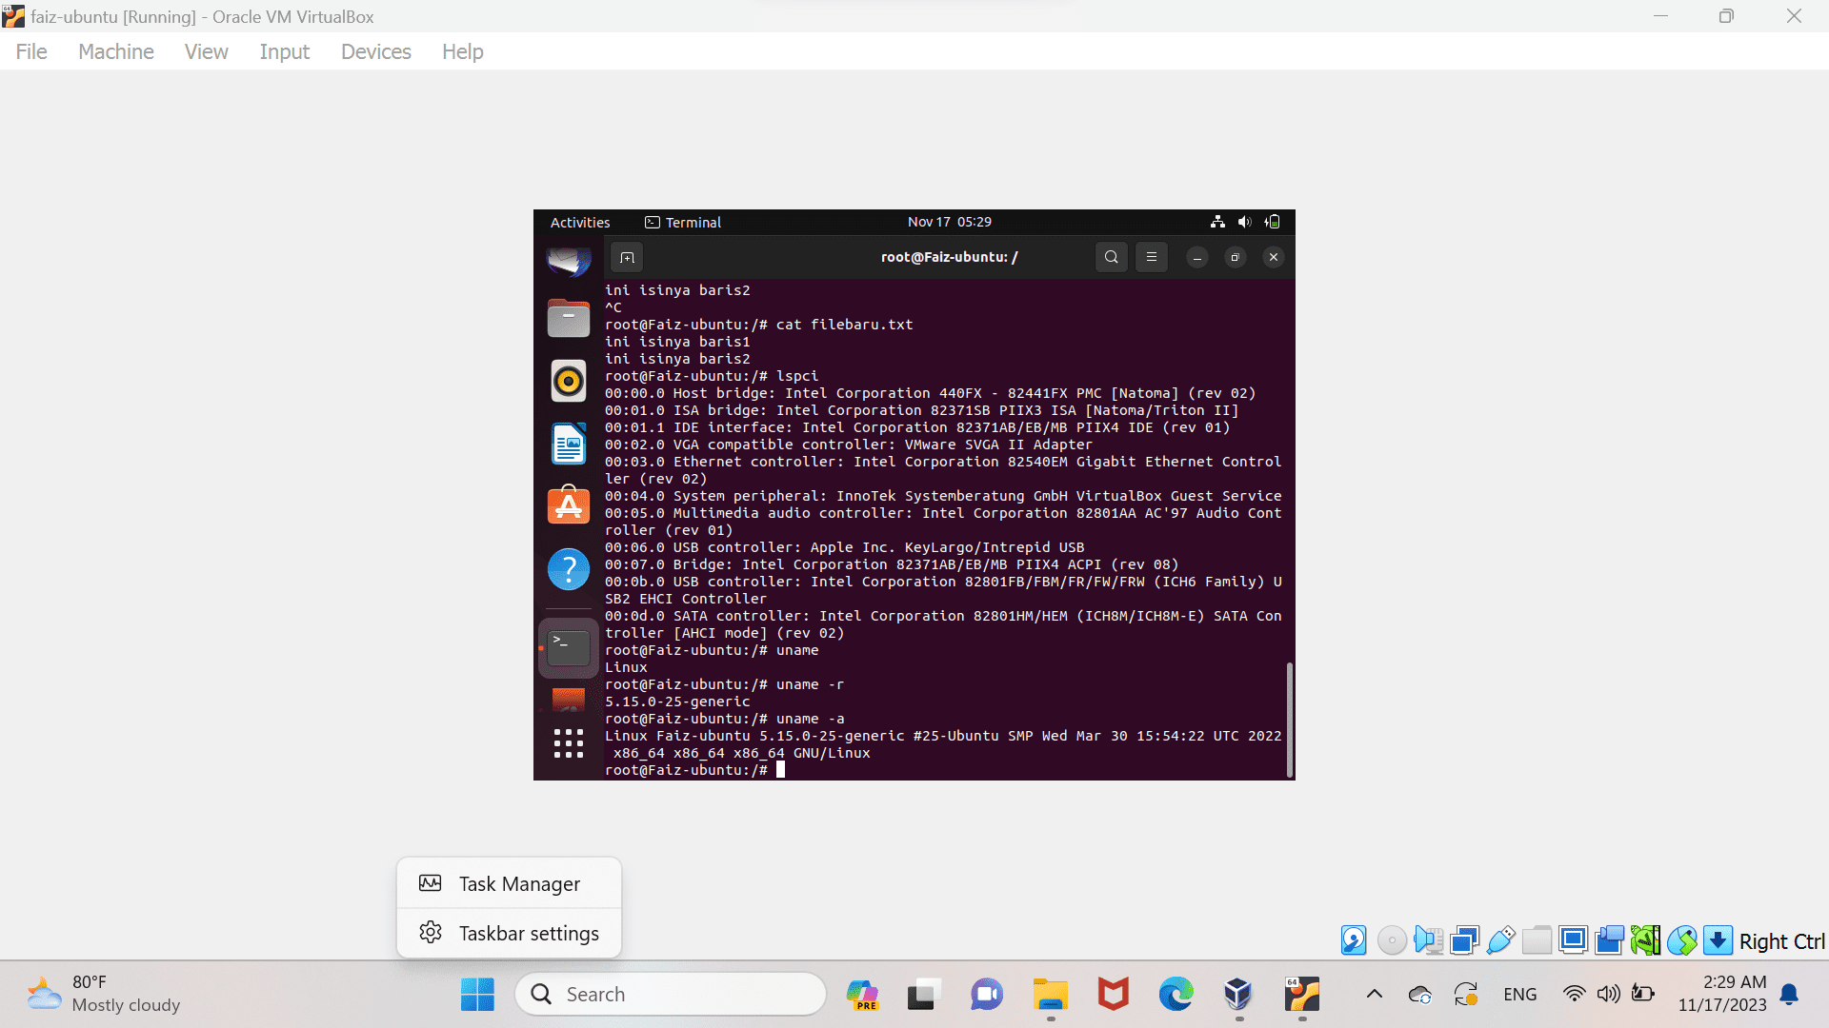Click the ENG language indicator
Screen dimensions: 1829x1028
(x=1520, y=995)
